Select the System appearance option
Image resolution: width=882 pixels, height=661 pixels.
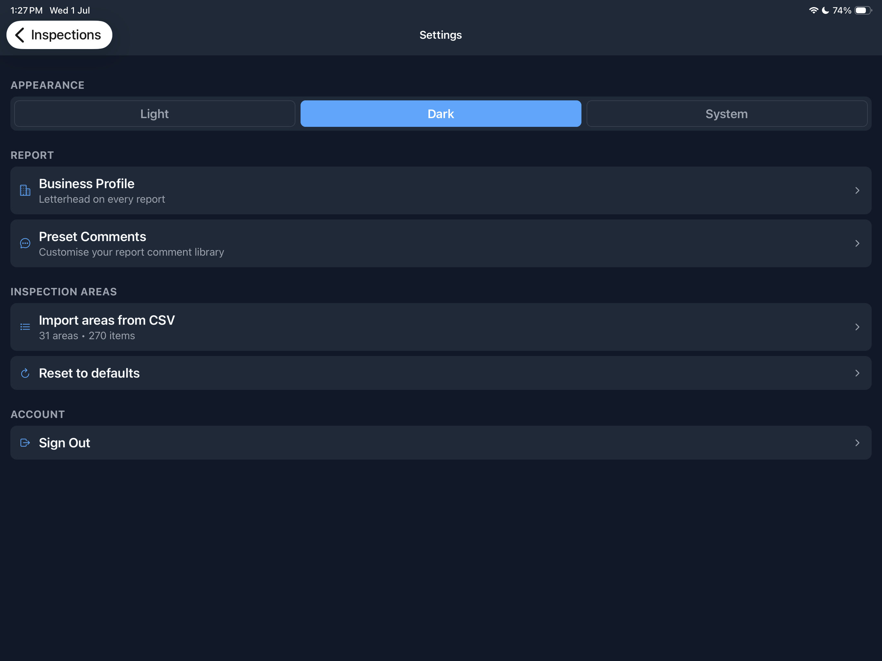[x=726, y=114]
